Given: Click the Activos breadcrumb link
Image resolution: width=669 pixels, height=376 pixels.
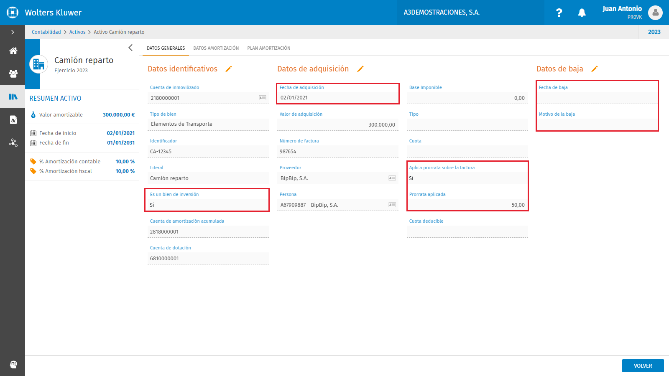Looking at the screenshot, I should pyautogui.click(x=77, y=32).
